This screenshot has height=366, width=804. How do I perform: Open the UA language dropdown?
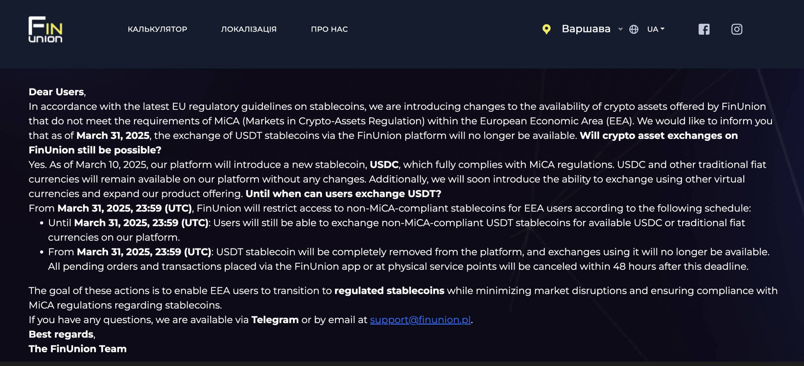pos(656,29)
